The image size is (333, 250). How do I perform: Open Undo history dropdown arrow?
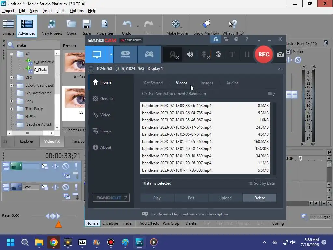[x=138, y=26]
